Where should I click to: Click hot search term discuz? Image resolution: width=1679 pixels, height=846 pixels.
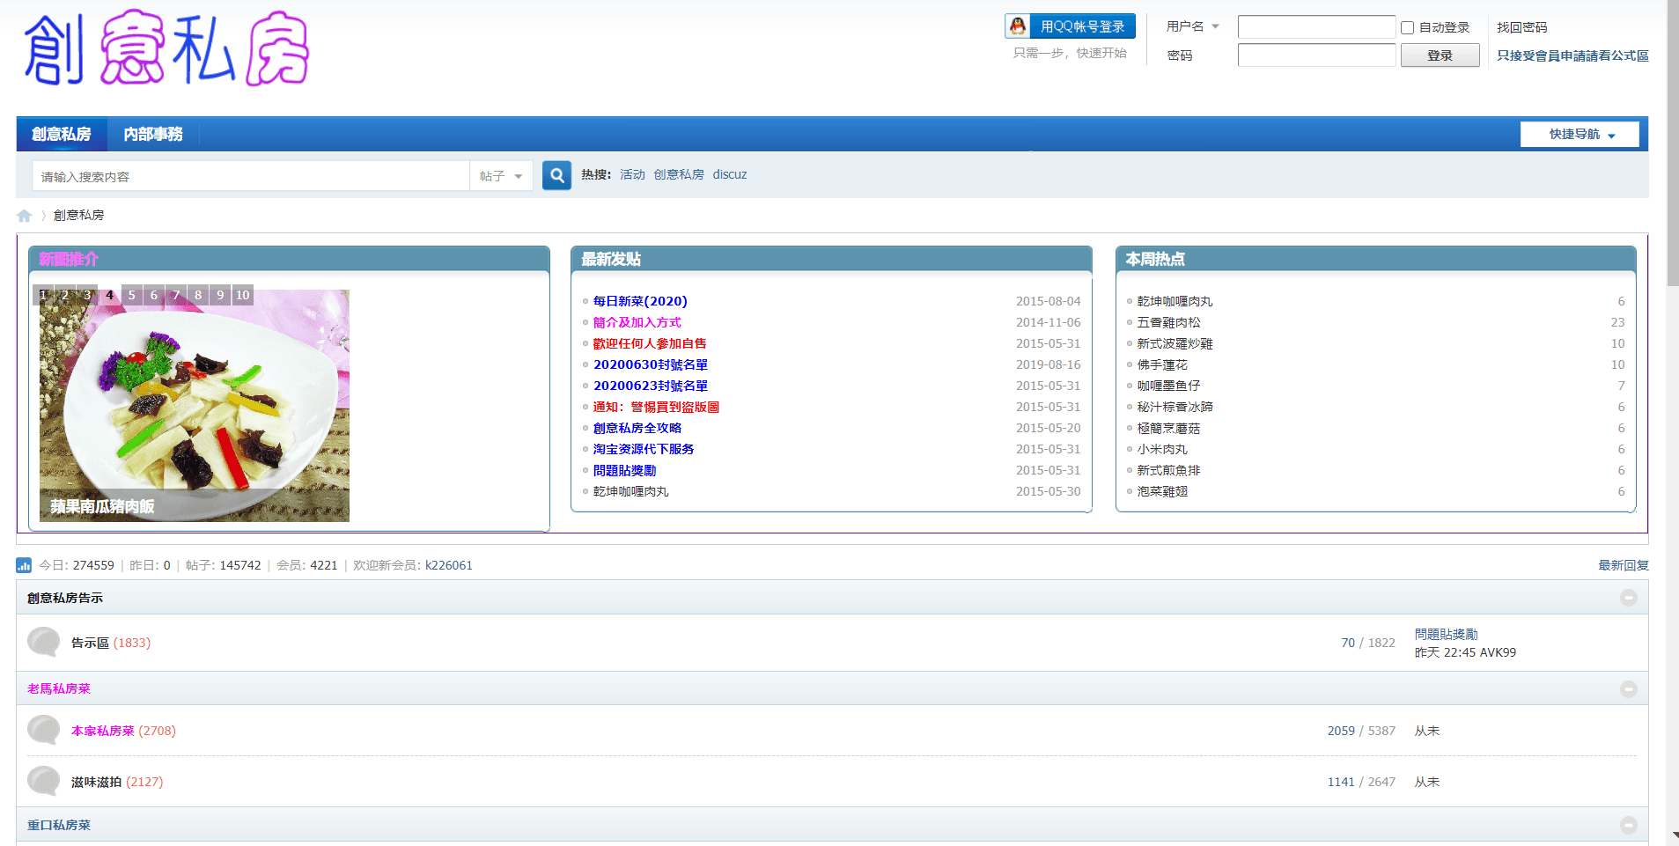tap(730, 174)
